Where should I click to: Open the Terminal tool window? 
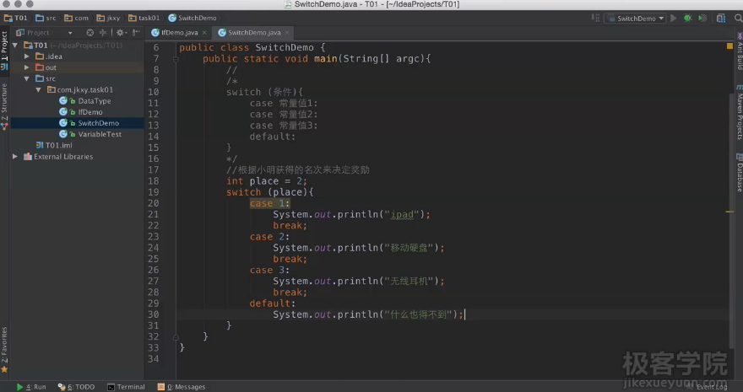[126, 387]
